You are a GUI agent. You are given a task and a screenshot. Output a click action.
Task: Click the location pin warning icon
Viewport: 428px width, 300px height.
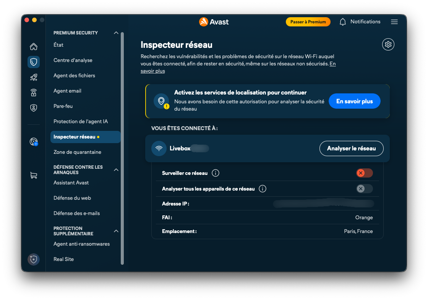(161, 101)
